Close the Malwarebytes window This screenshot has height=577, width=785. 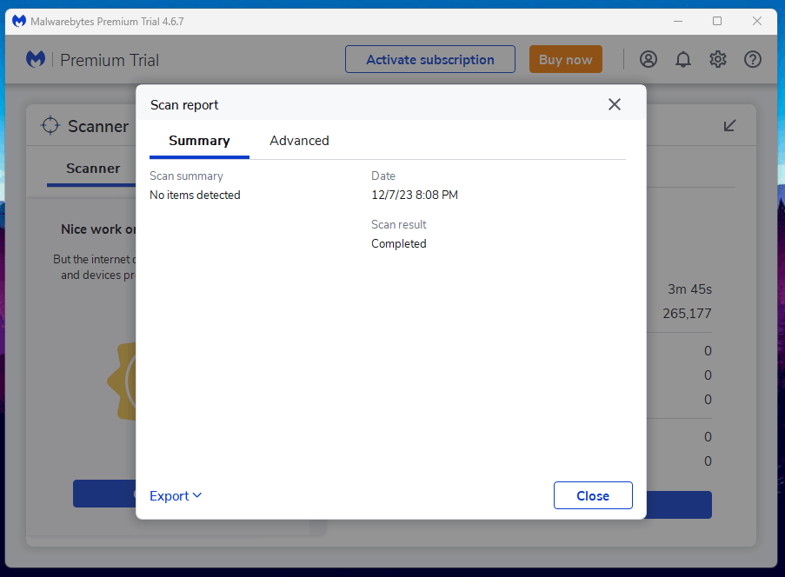pyautogui.click(x=757, y=21)
